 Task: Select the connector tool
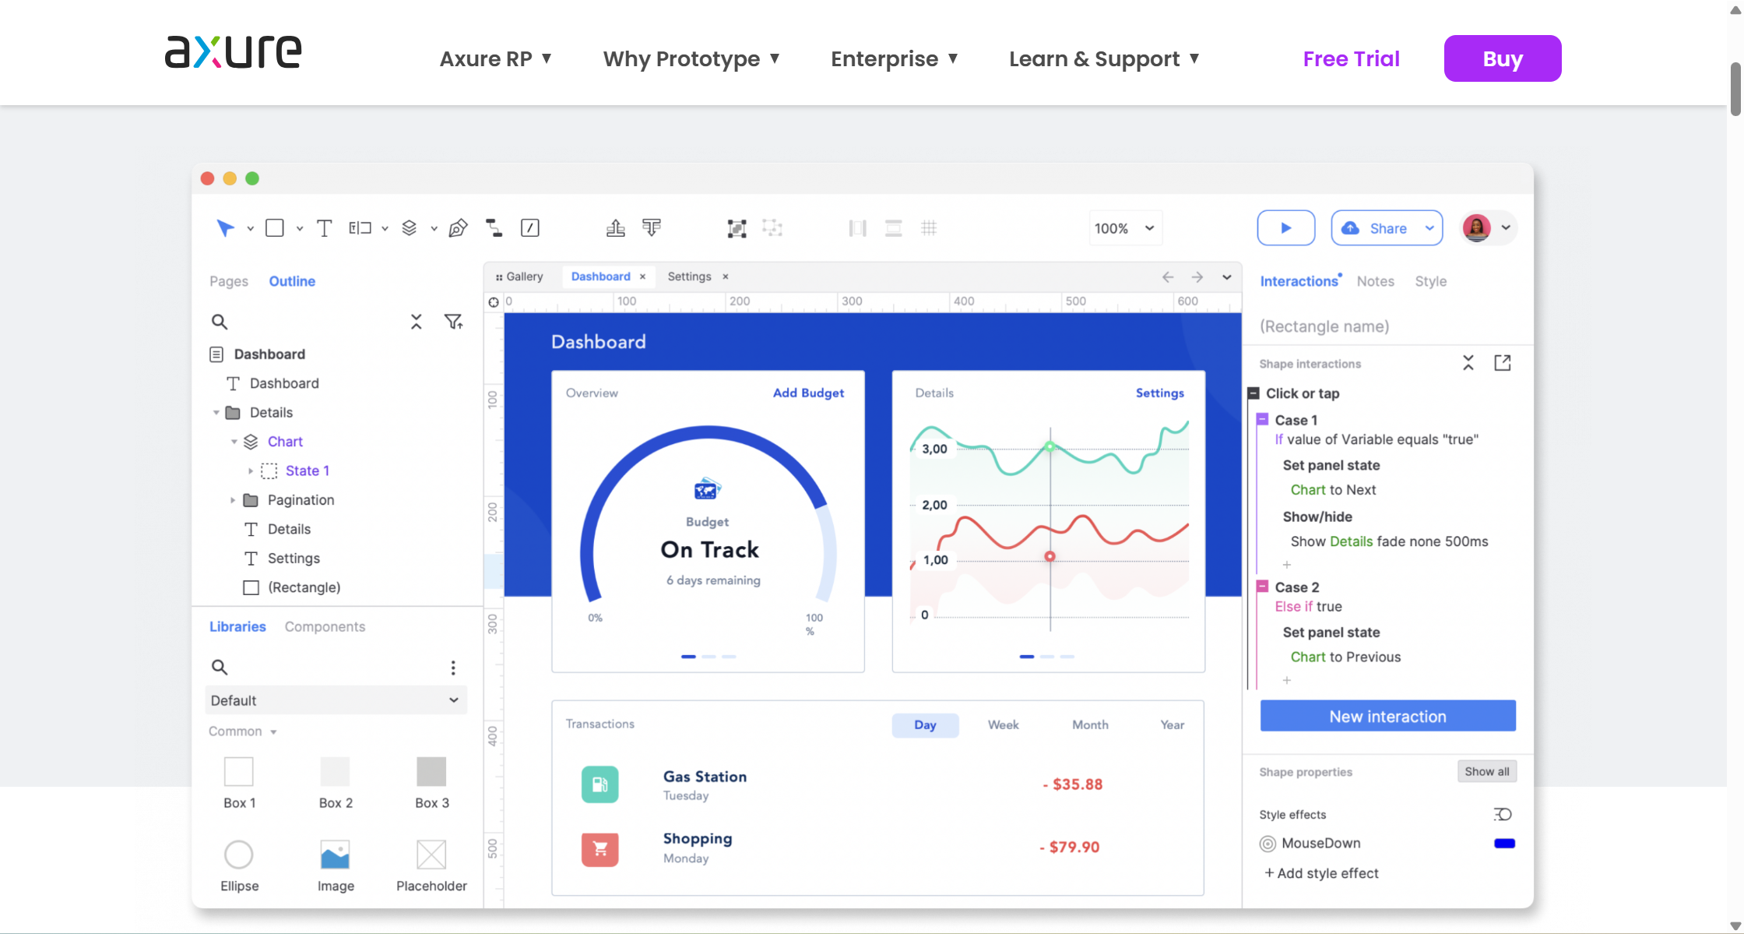(x=494, y=227)
